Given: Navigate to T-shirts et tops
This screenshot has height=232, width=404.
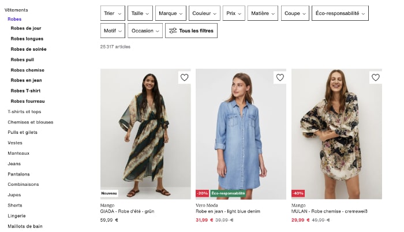Looking at the screenshot, I should (x=24, y=111).
